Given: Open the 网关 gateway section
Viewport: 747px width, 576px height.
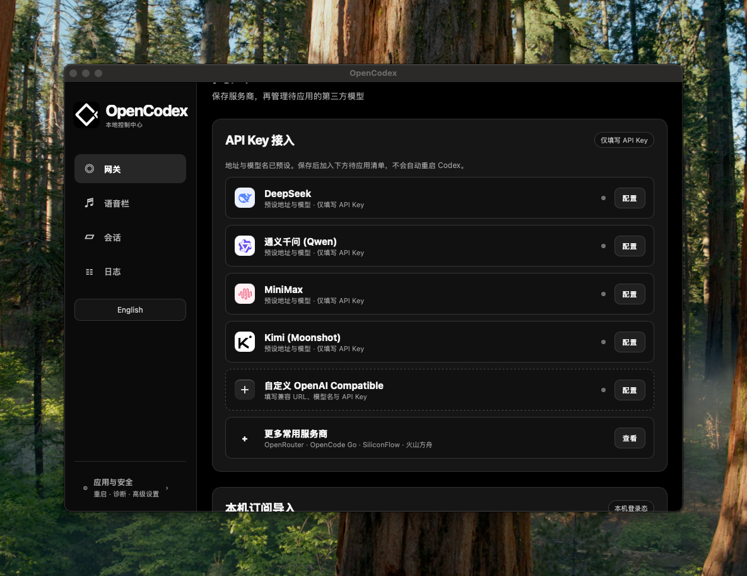Looking at the screenshot, I should tap(130, 169).
